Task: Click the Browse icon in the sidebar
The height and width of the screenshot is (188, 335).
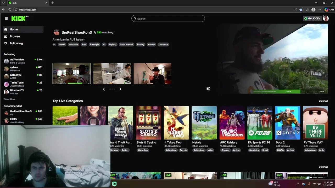Action: click(x=5, y=36)
